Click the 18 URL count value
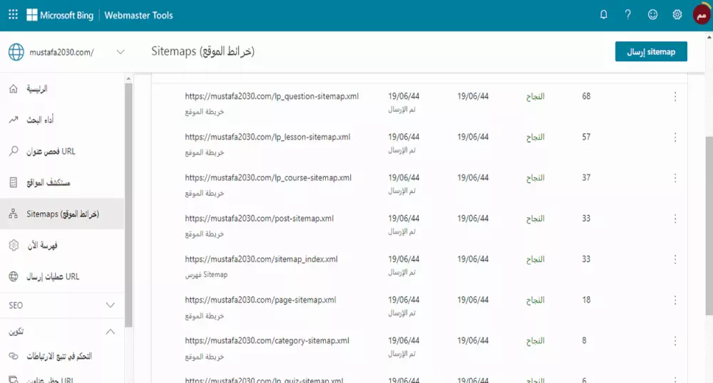Image resolution: width=713 pixels, height=383 pixels. coord(586,300)
